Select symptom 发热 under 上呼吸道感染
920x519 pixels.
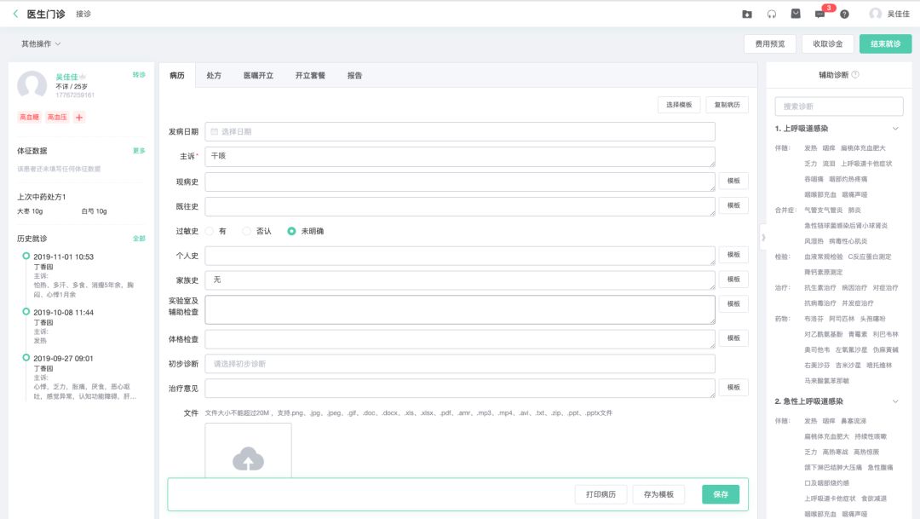tap(810, 148)
